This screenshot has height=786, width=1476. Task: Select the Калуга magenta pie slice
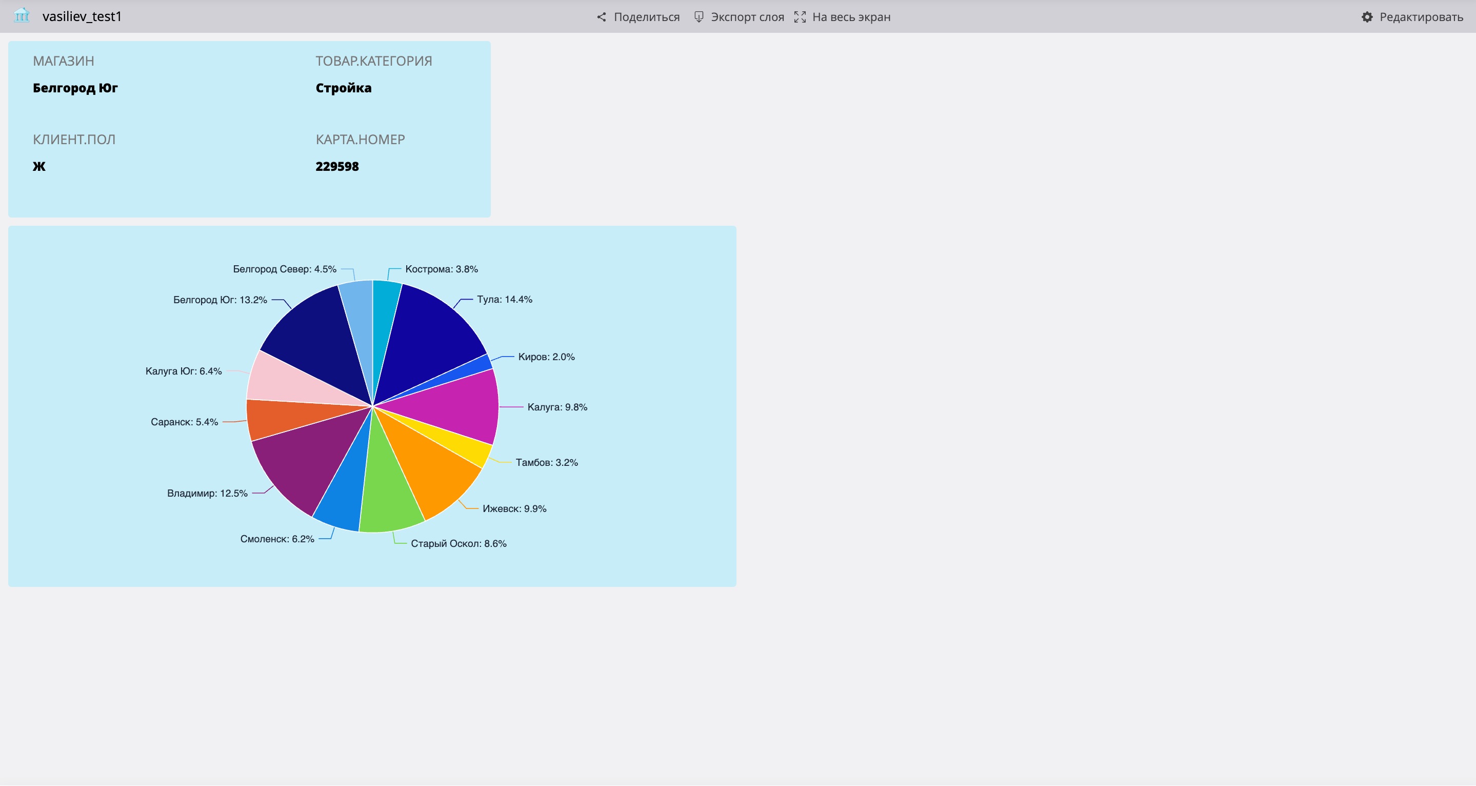point(458,404)
